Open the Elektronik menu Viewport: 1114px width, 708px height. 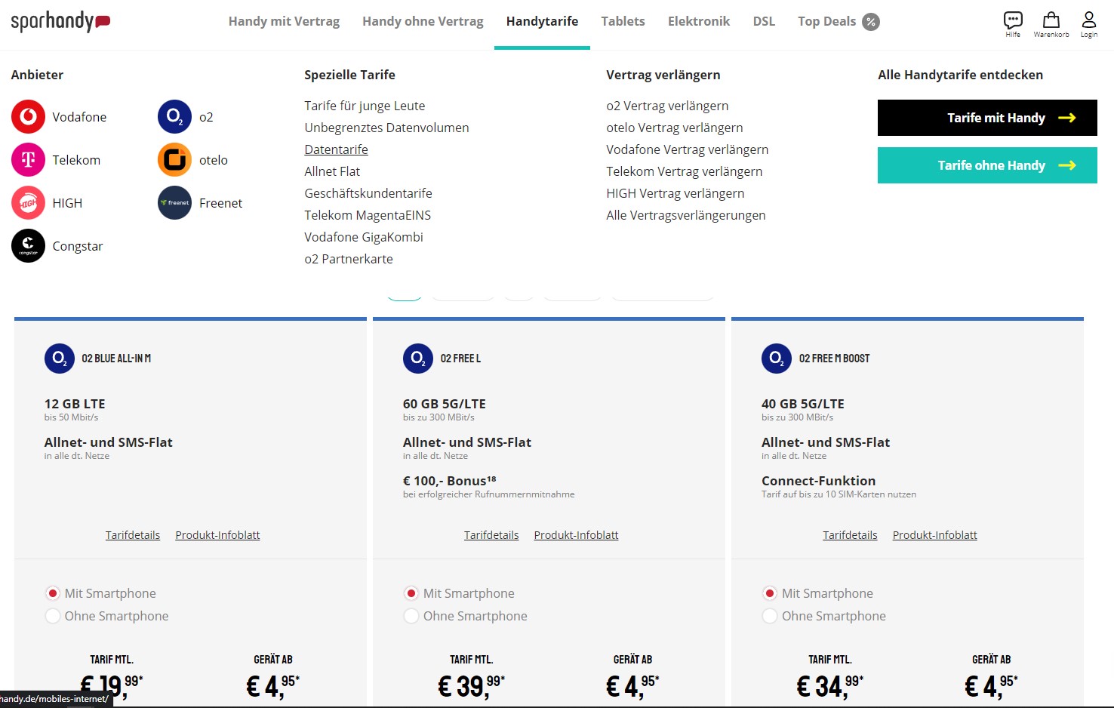[699, 21]
